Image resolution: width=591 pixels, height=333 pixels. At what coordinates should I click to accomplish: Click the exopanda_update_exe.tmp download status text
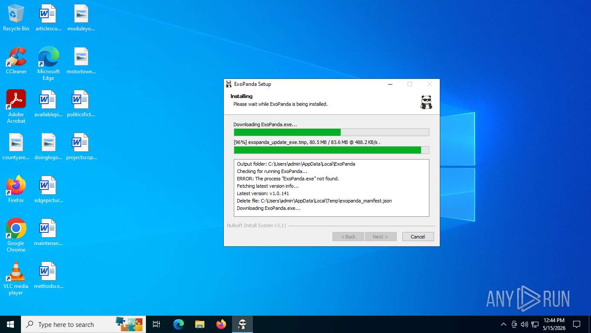[x=307, y=142]
